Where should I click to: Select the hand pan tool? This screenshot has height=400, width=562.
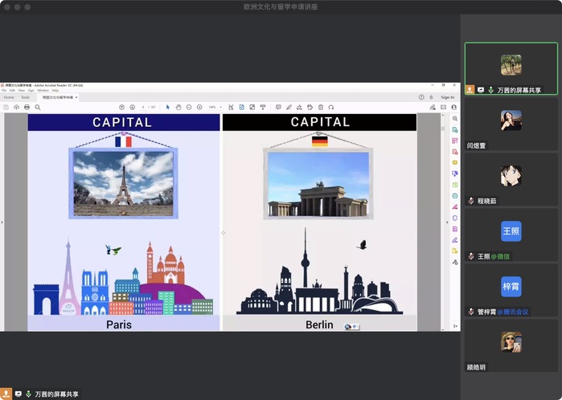pyautogui.click(x=178, y=107)
